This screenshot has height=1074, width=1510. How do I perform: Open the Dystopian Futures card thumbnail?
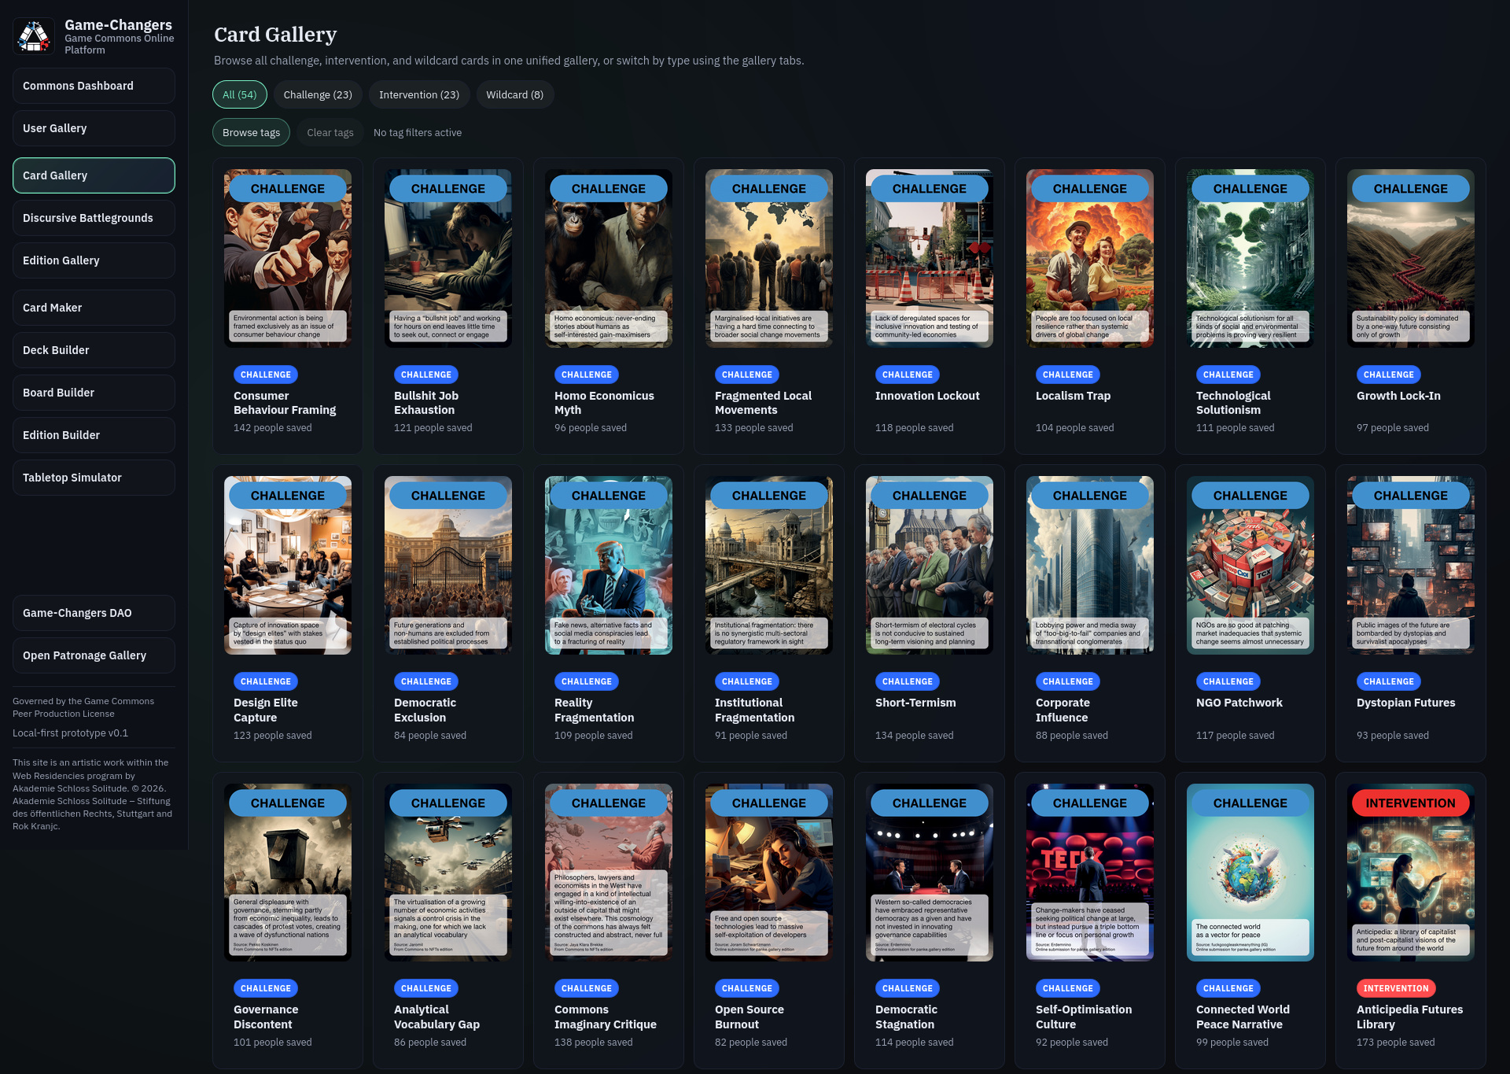(1411, 565)
